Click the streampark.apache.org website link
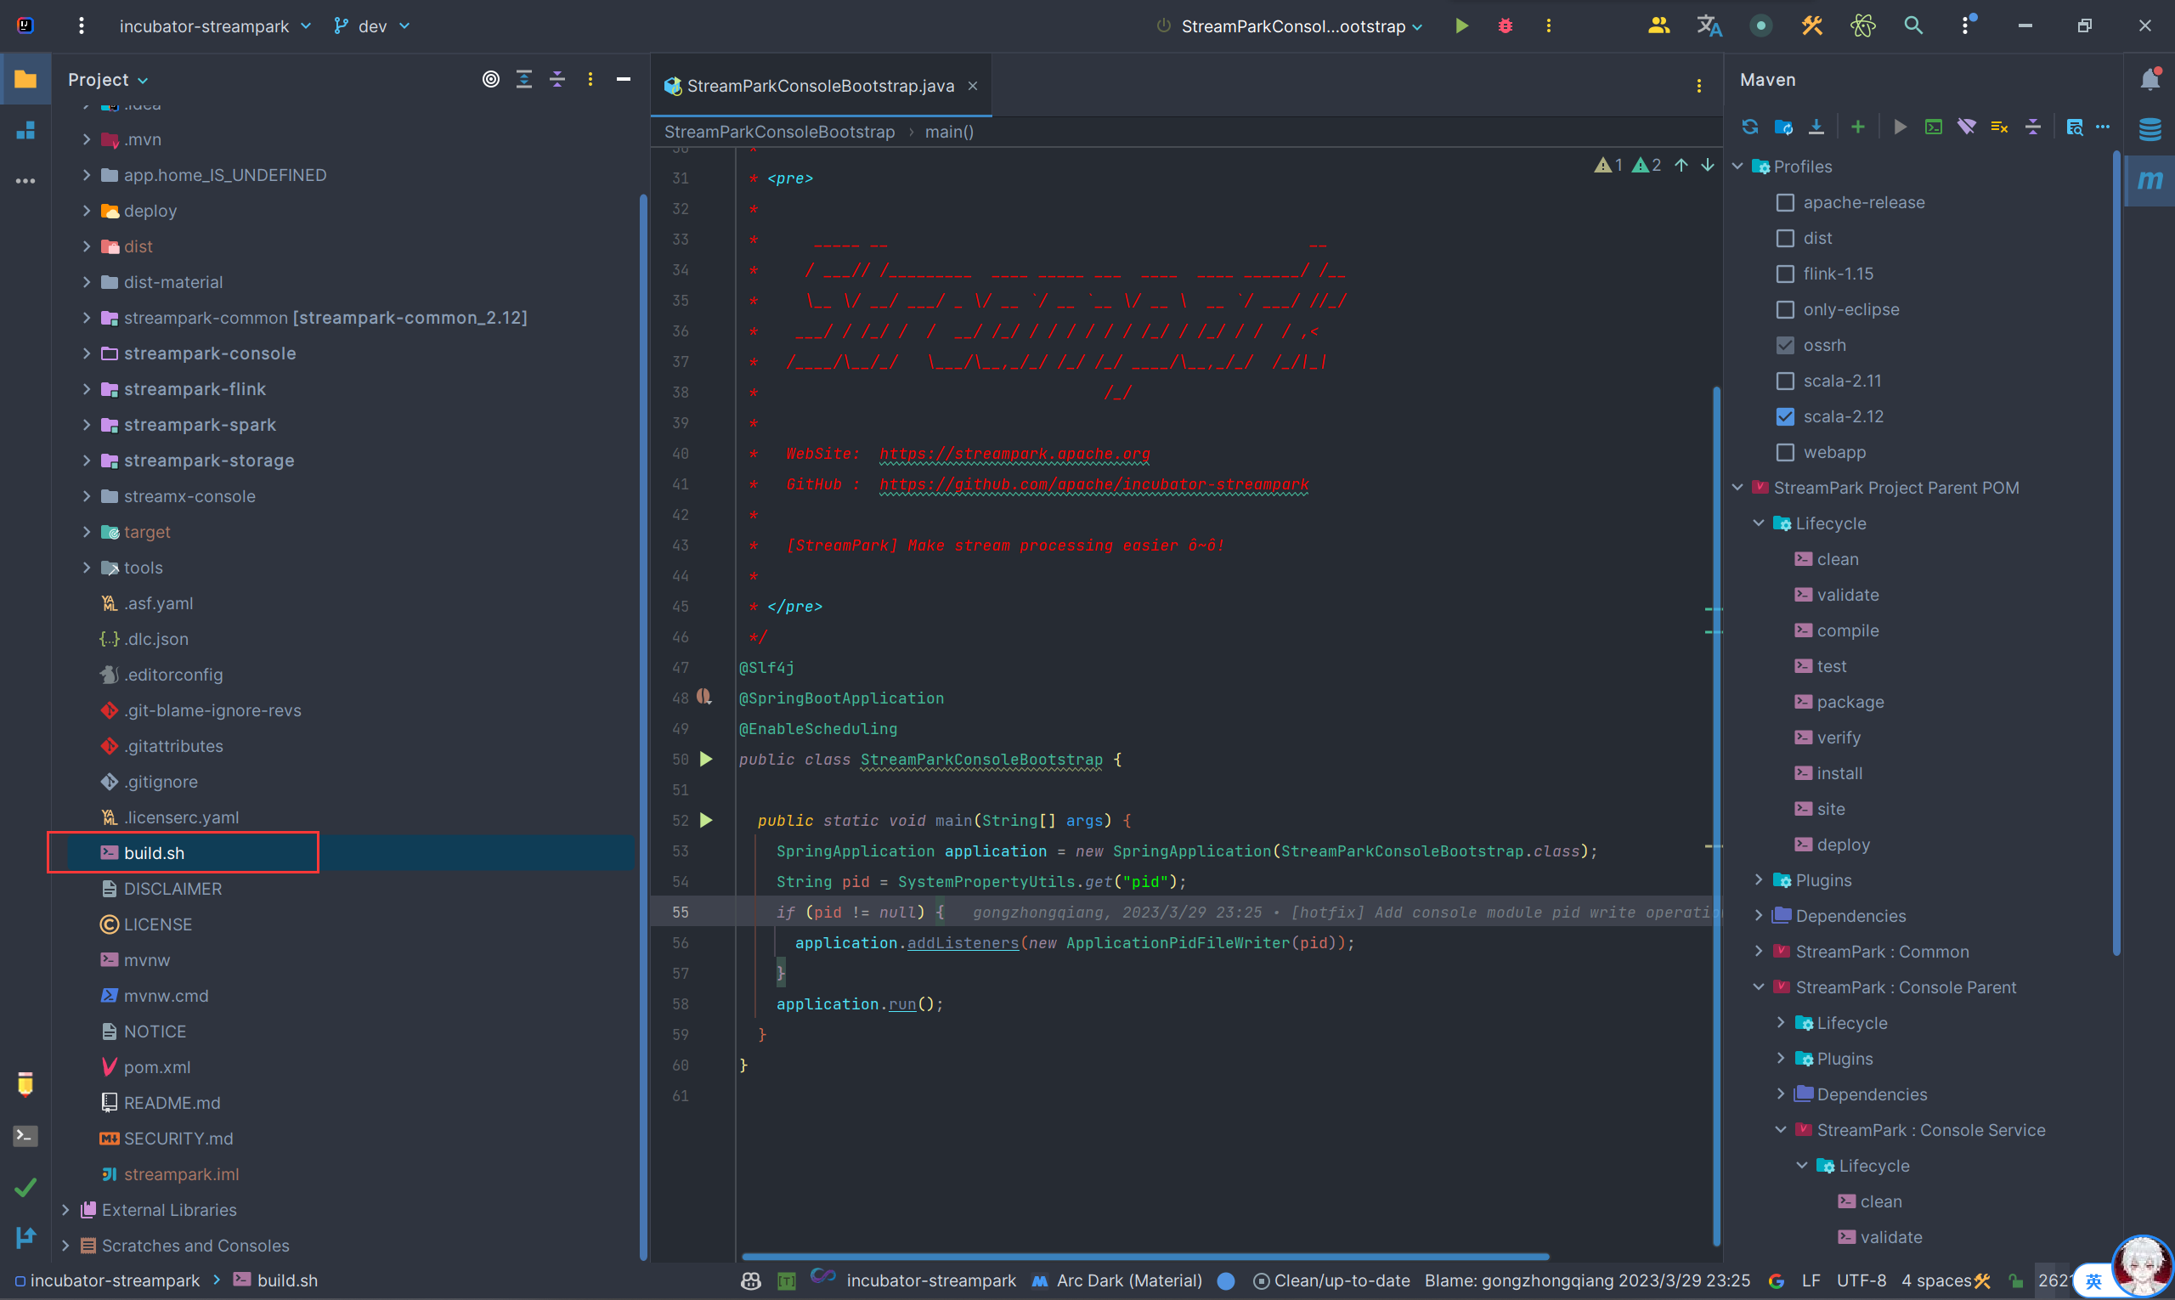 (1014, 454)
